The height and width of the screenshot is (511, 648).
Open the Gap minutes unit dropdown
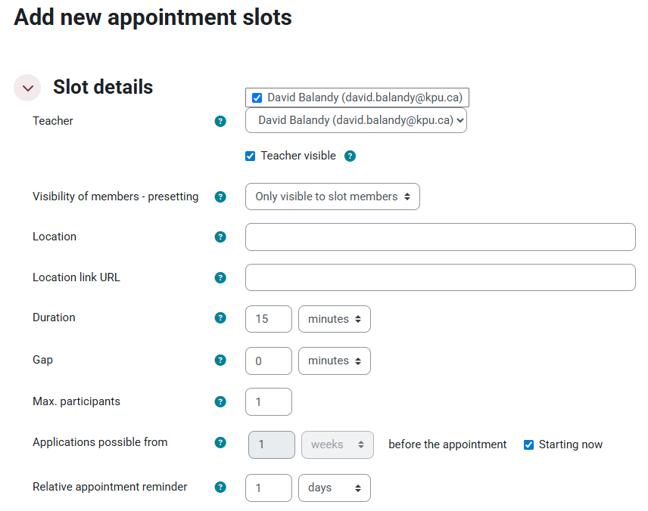pyautogui.click(x=335, y=361)
